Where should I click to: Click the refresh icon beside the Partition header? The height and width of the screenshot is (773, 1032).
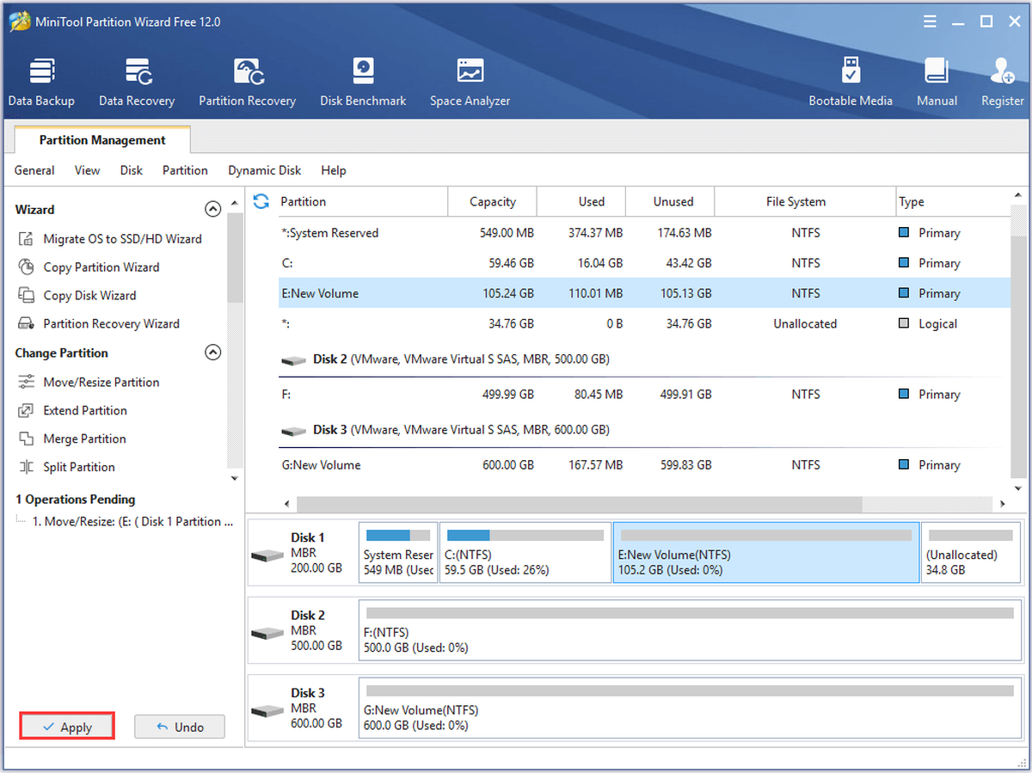[x=261, y=201]
